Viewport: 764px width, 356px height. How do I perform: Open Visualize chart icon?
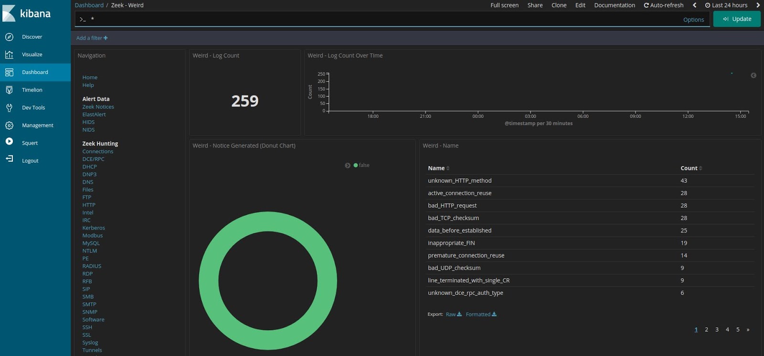coord(9,54)
